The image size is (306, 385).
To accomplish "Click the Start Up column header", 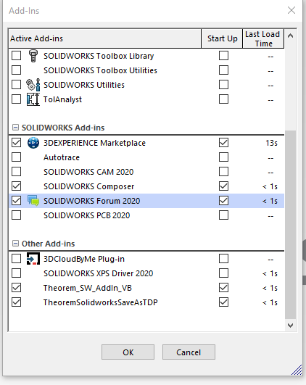I will pos(222,38).
